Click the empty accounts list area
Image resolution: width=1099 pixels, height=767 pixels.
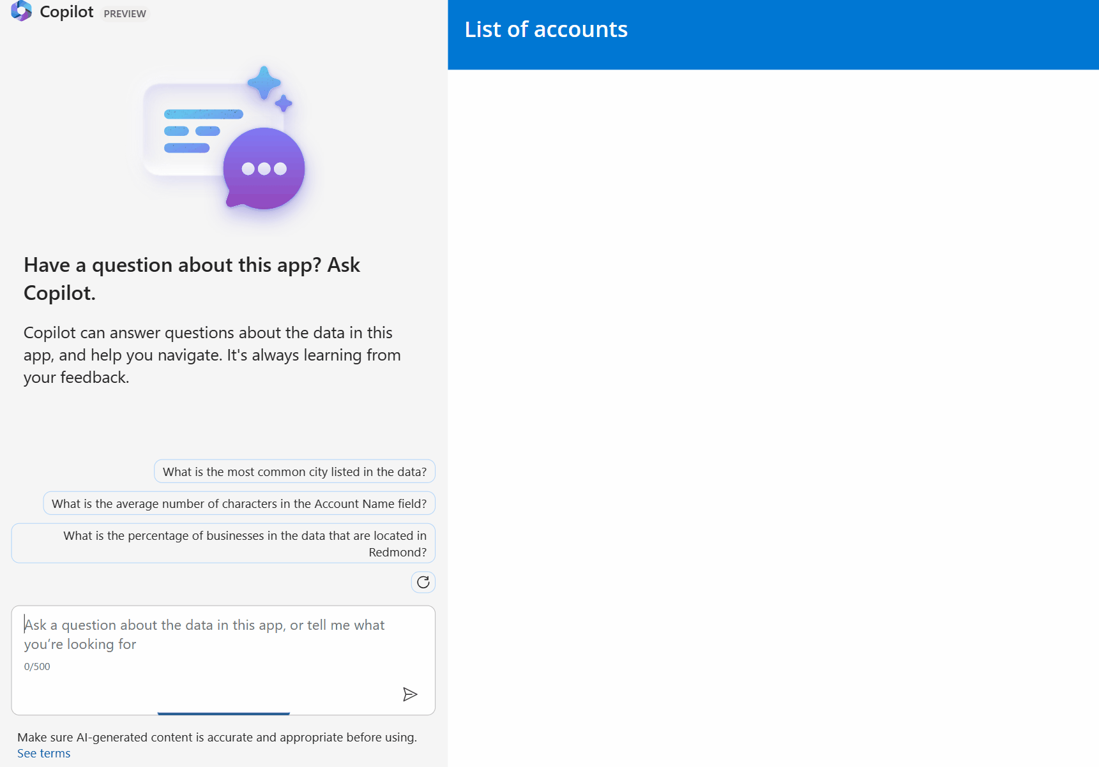click(773, 415)
